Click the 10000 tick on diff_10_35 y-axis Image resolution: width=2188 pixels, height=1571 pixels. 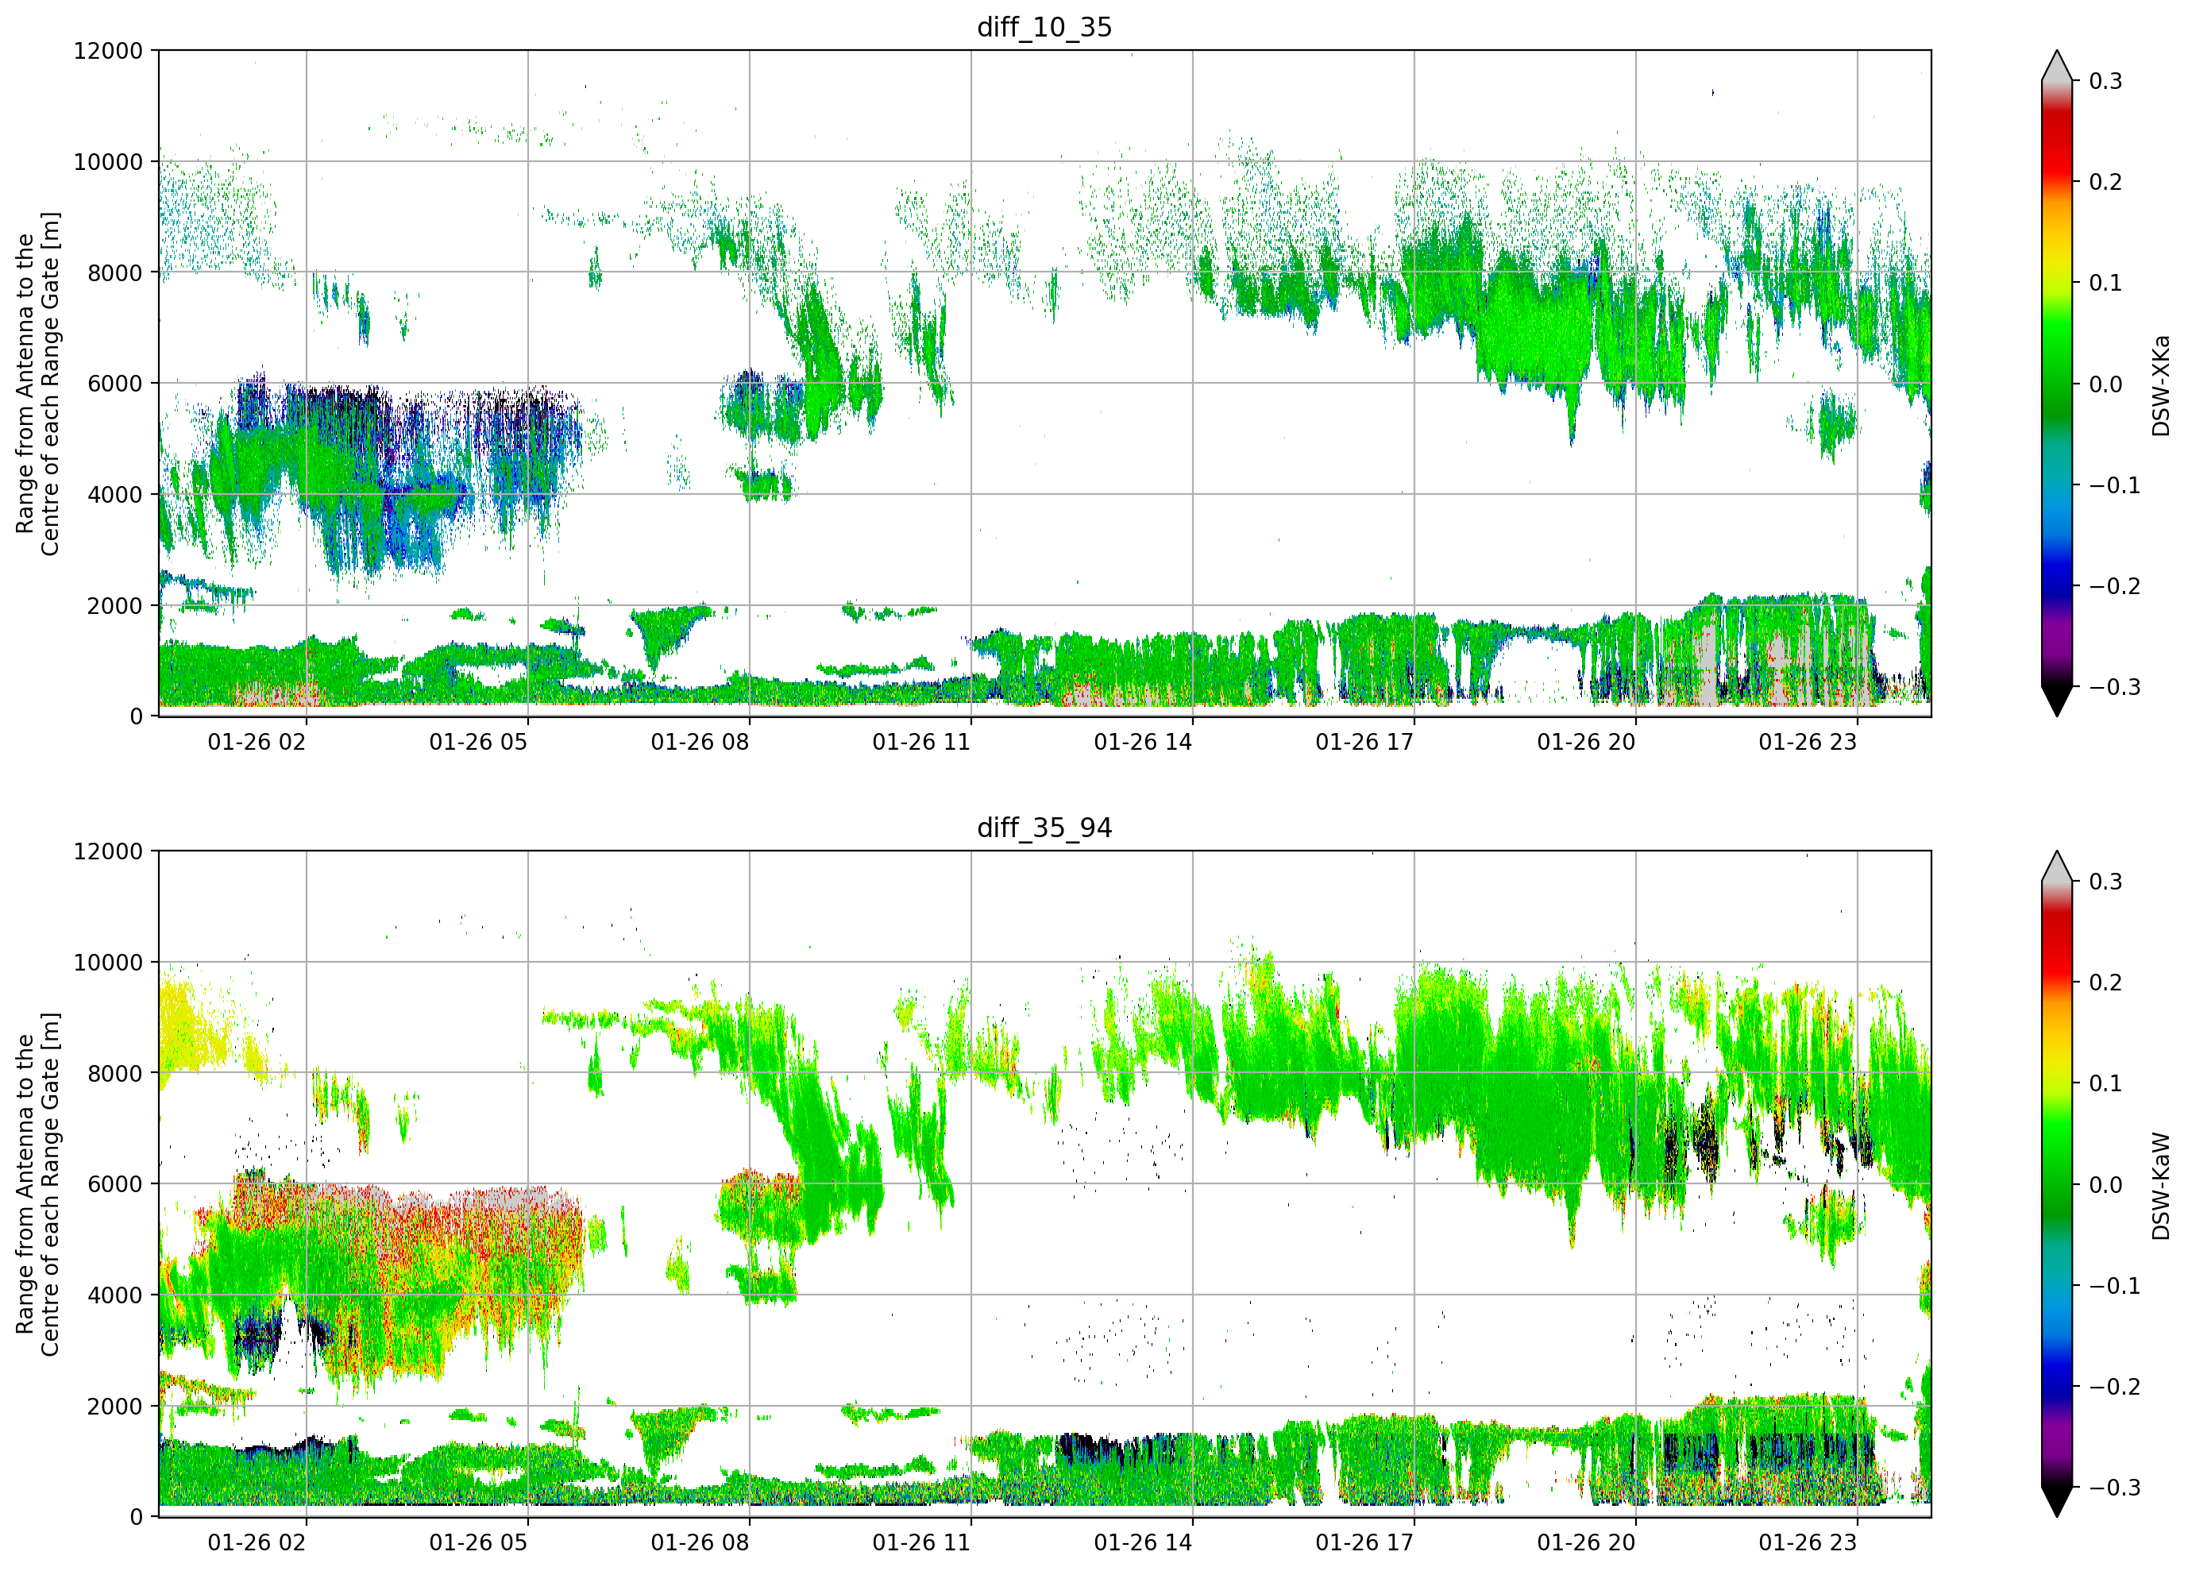point(108,161)
